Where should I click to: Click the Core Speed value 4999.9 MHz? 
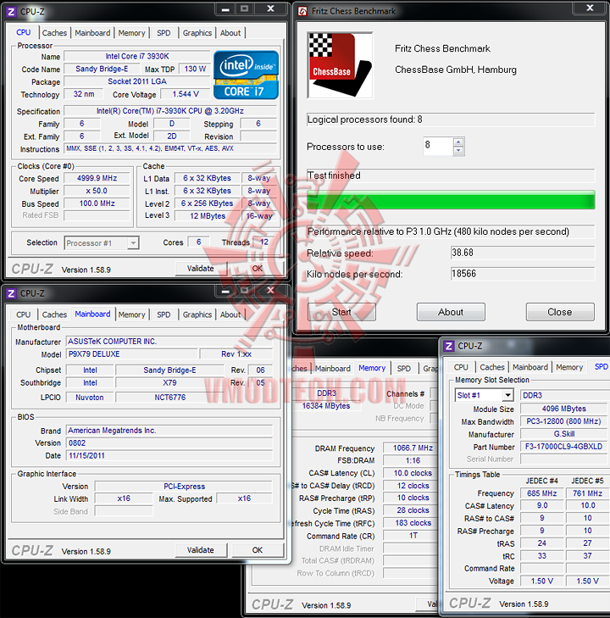coord(97,178)
